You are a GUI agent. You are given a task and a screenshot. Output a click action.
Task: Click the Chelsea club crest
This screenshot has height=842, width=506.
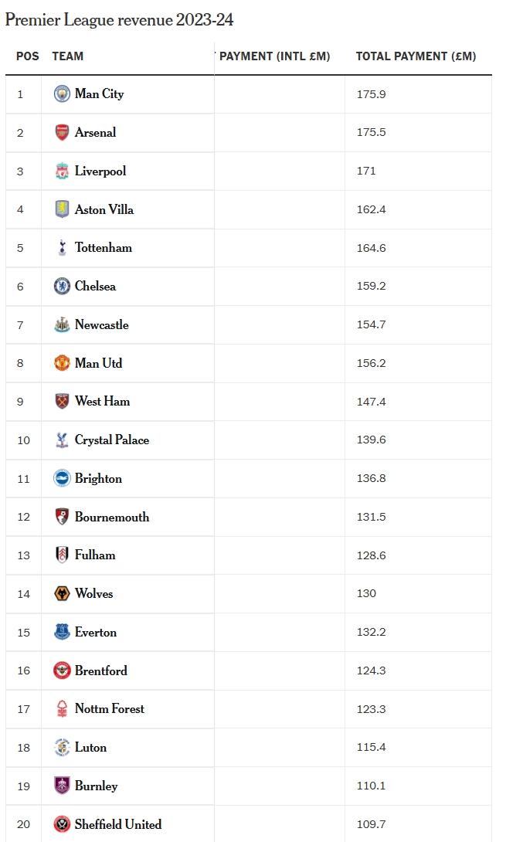62,287
